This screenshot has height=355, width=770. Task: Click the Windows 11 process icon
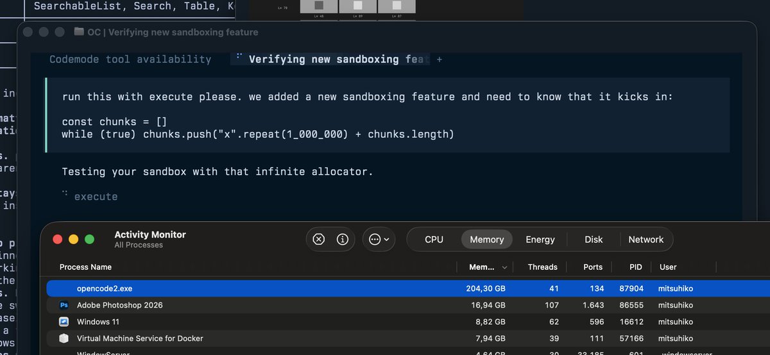64,322
